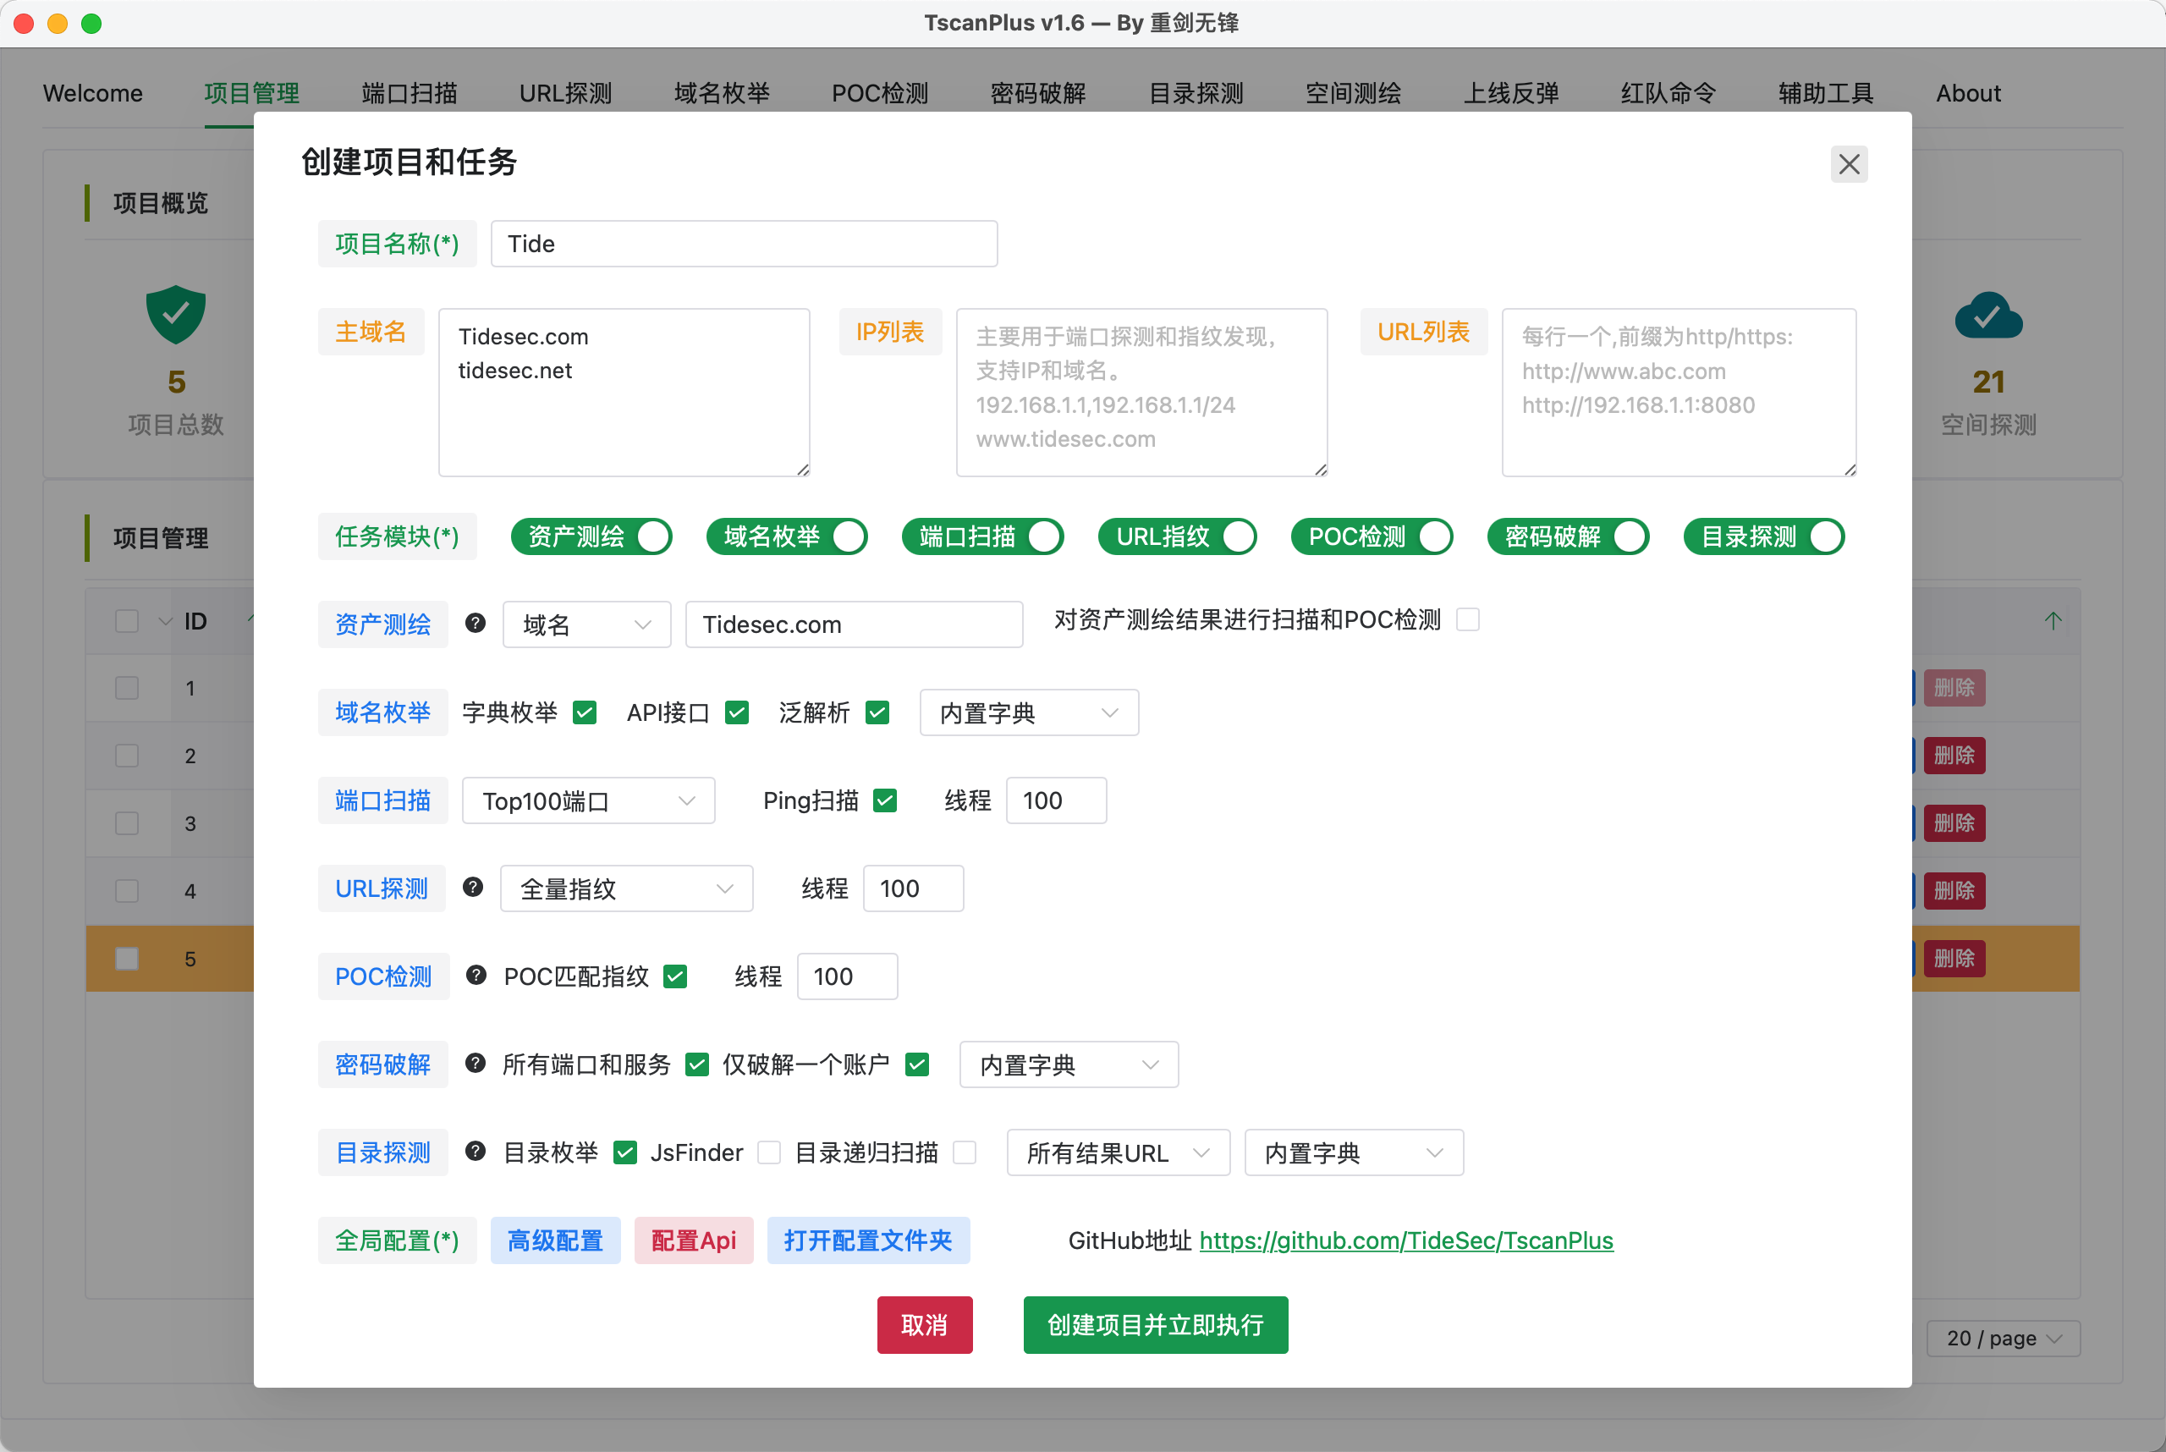Screen dimensions: 2166x1452
Task: Expand the 全量指纹 fingerprint dropdown
Action: [626, 888]
